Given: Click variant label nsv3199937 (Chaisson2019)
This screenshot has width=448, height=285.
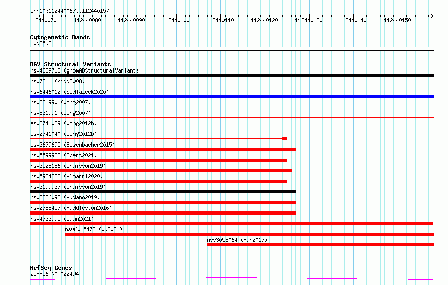Looking at the screenshot, I should click(x=68, y=187).
